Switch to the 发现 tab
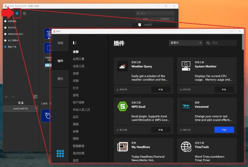The image size is (248, 167). (x=60, y=43)
